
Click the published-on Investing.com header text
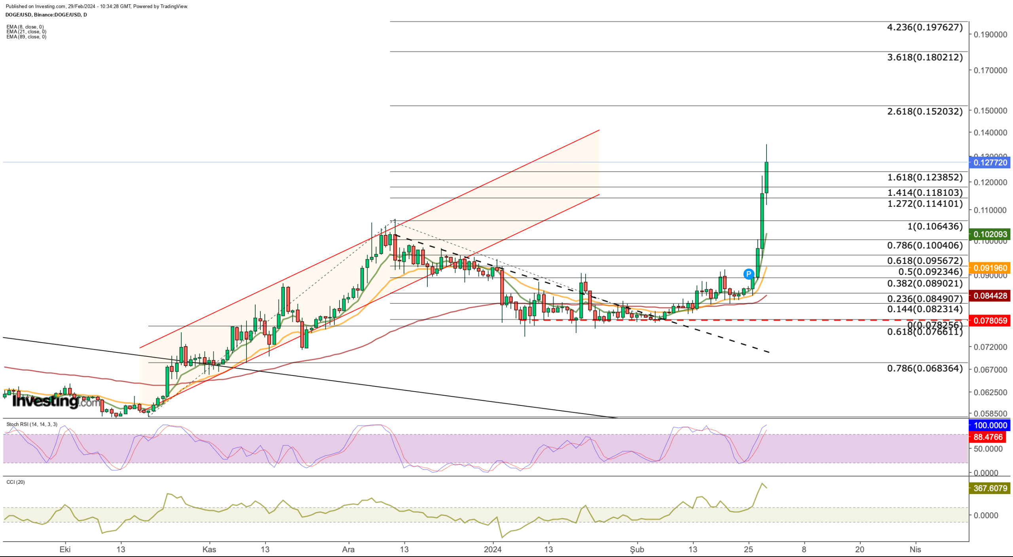coord(97,6)
